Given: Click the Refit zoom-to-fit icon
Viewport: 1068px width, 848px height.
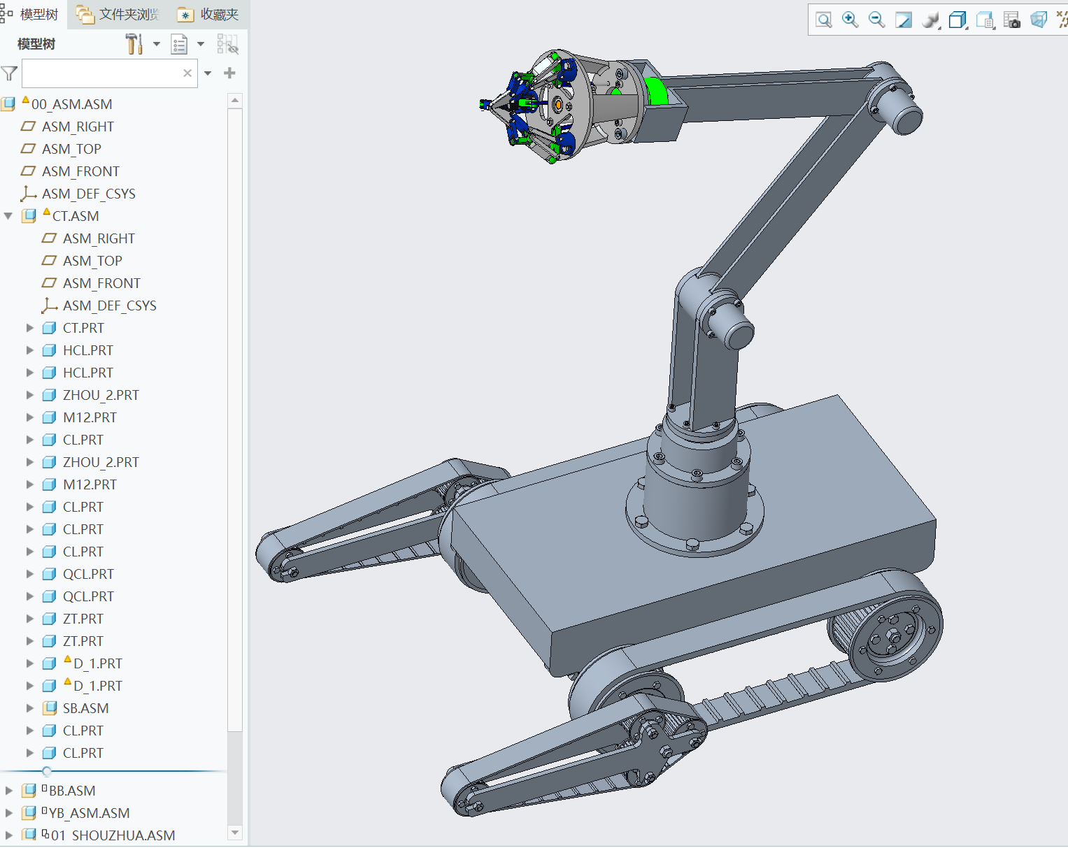Looking at the screenshot, I should 824,20.
